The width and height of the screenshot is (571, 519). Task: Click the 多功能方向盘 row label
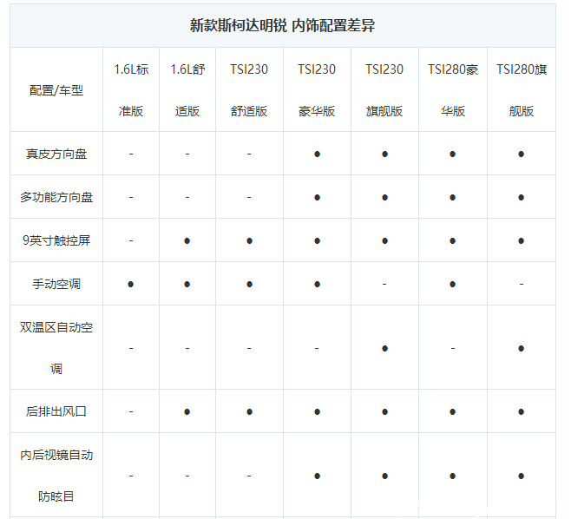(x=56, y=197)
